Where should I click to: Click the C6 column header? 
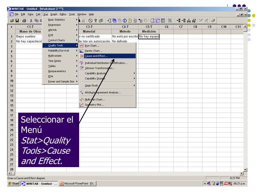click(166, 27)
